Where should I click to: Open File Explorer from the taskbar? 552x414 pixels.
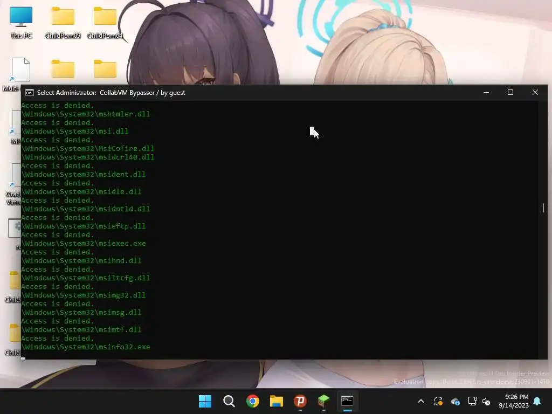[x=277, y=401]
